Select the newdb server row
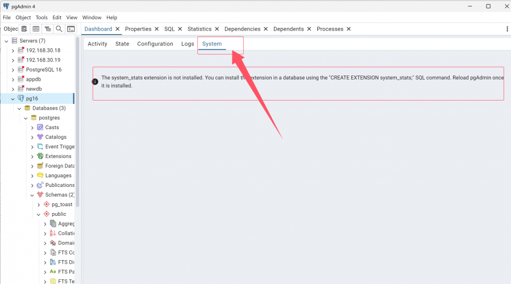Image resolution: width=511 pixels, height=284 pixels. pyautogui.click(x=38, y=89)
